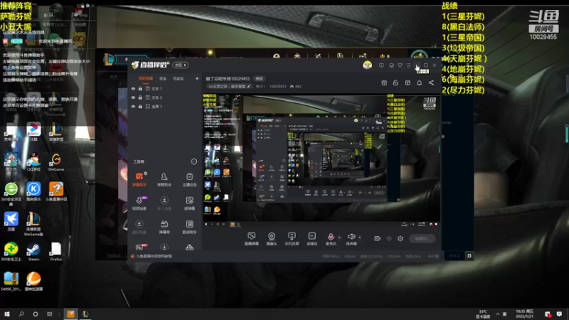Click the orange companion app taskbar button
The width and height of the screenshot is (569, 320).
tap(70, 314)
